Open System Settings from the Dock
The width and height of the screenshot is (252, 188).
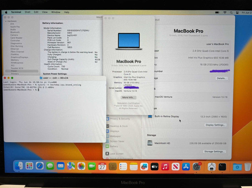(x=197, y=167)
